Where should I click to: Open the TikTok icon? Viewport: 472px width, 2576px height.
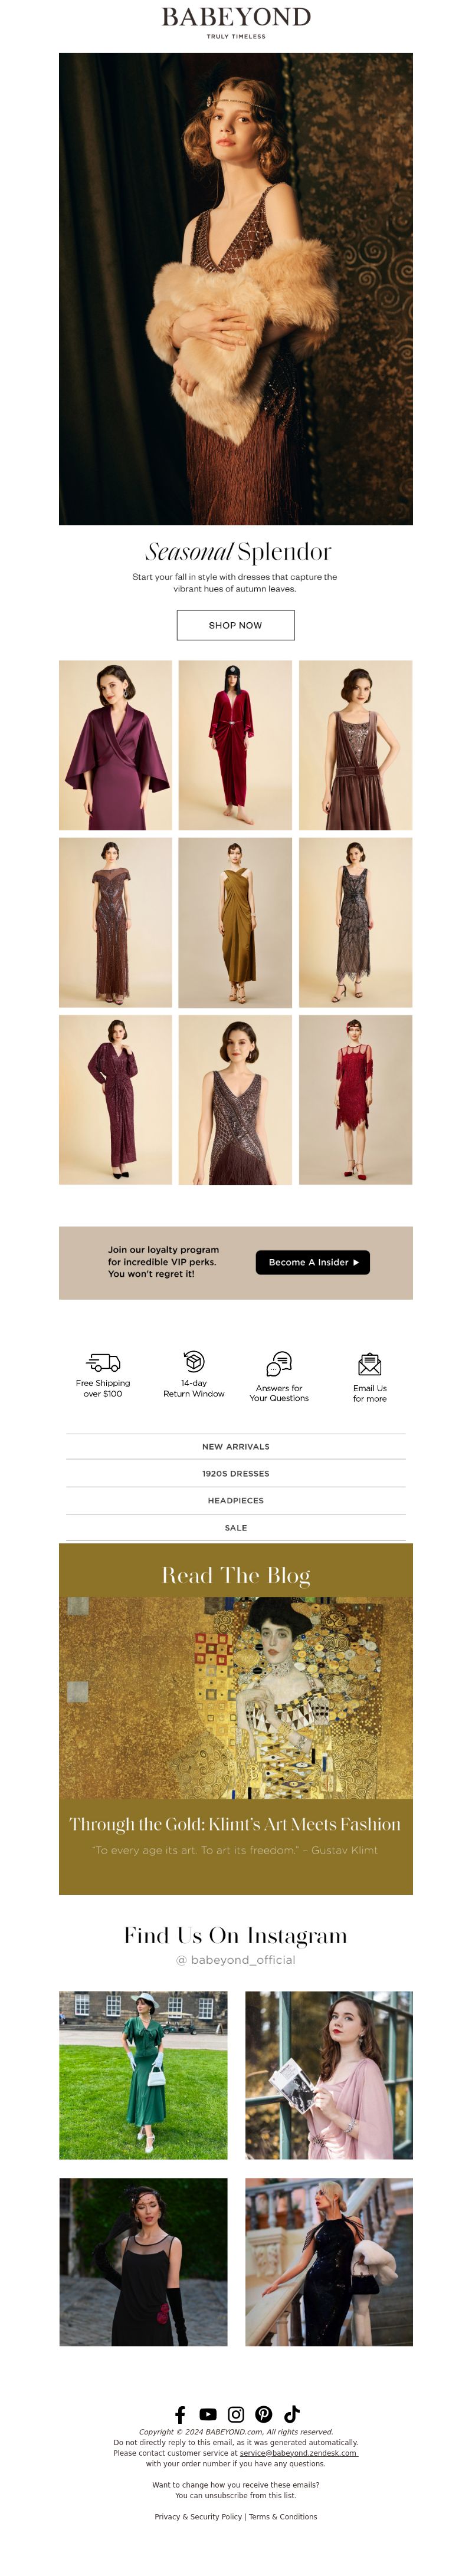292,2414
